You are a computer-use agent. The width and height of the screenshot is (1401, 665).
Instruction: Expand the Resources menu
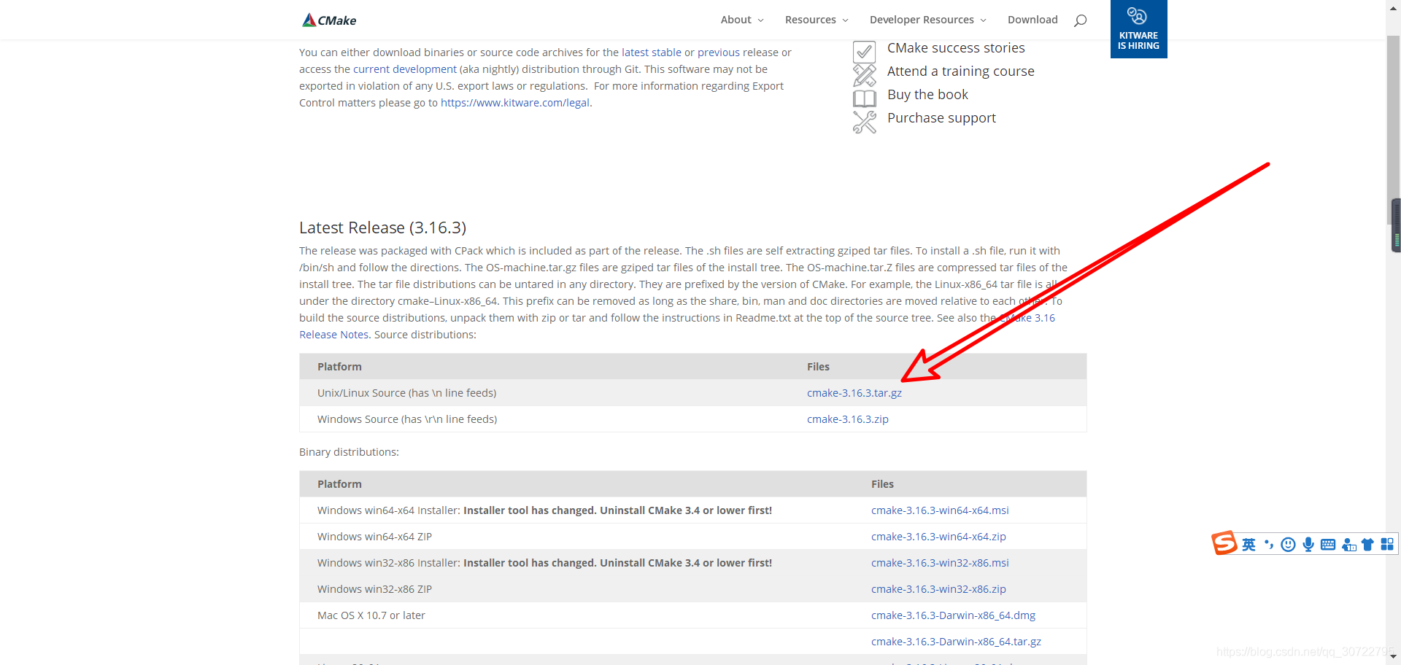[817, 20]
